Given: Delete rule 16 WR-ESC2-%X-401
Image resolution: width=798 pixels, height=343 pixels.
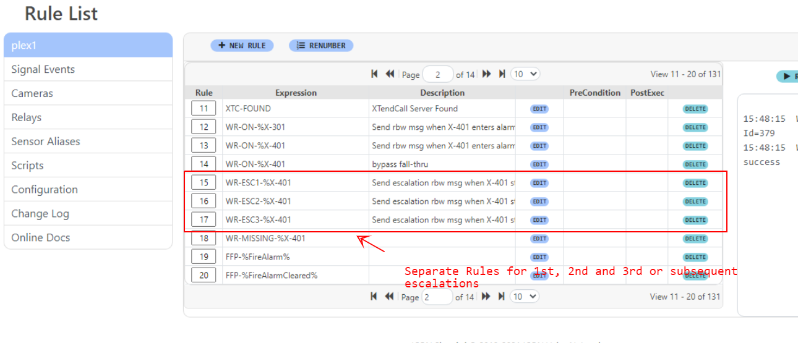Looking at the screenshot, I should [695, 201].
